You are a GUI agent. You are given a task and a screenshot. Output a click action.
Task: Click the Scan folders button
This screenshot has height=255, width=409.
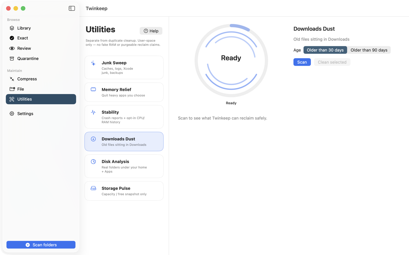pos(41,245)
